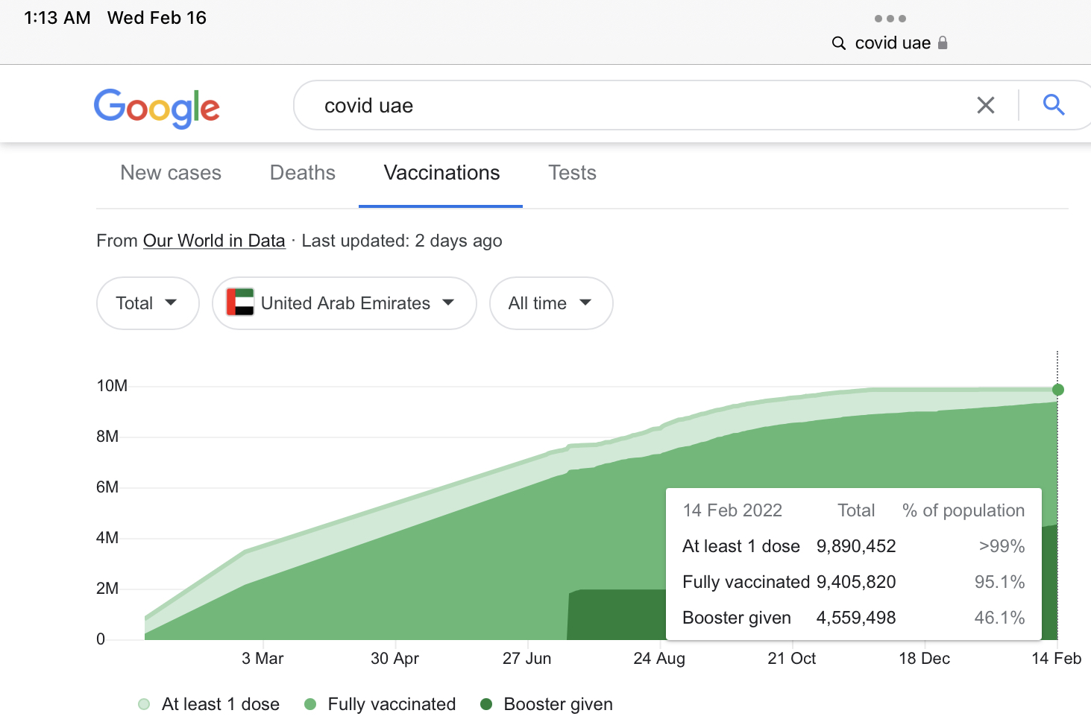1091x725 pixels.
Task: Open the All time range dropdown
Action: [550, 303]
